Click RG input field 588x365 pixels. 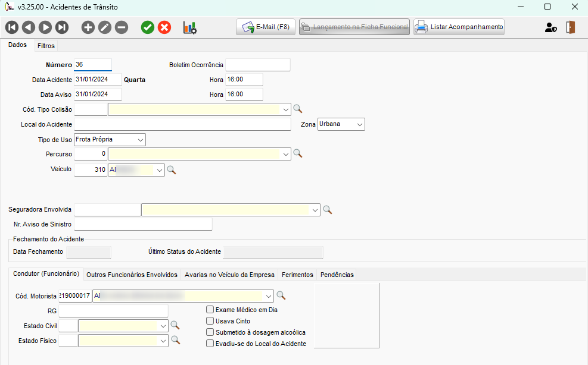click(x=113, y=311)
